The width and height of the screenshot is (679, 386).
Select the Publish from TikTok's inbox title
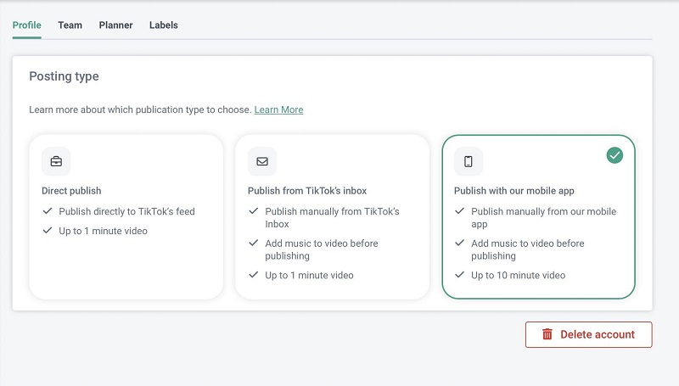[x=307, y=191]
